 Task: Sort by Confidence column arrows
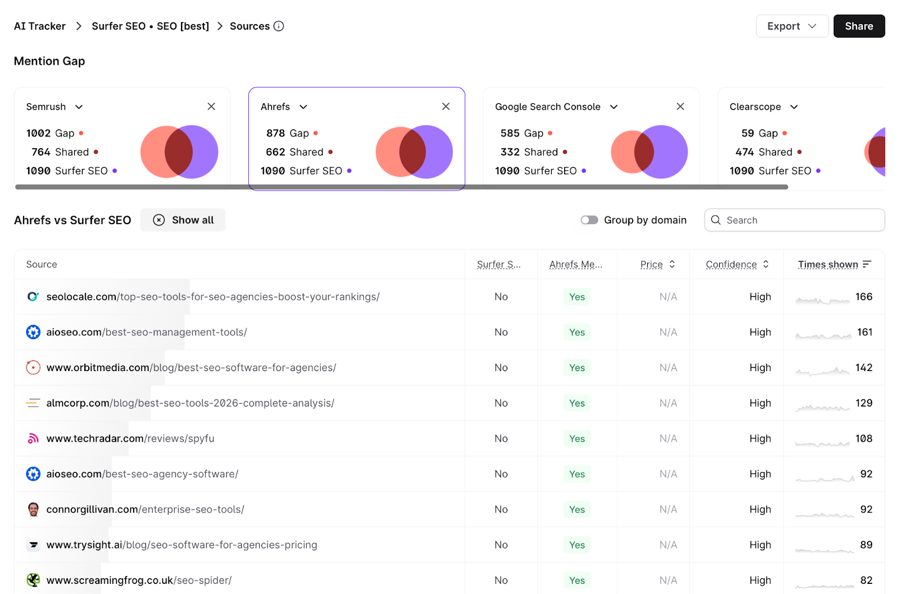click(x=766, y=264)
